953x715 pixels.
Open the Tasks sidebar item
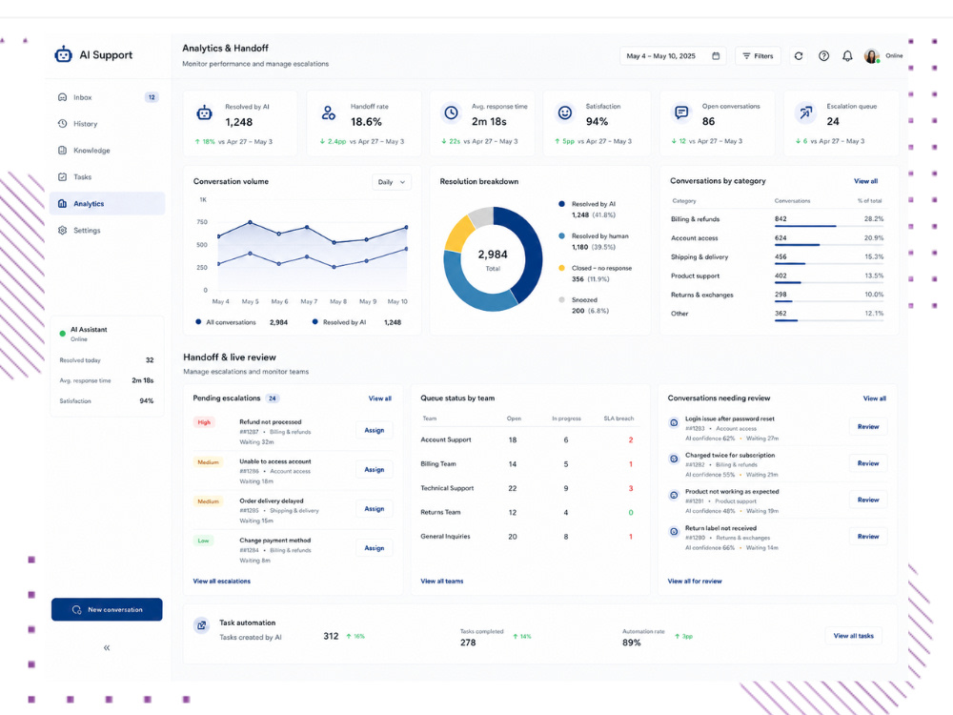(x=107, y=177)
